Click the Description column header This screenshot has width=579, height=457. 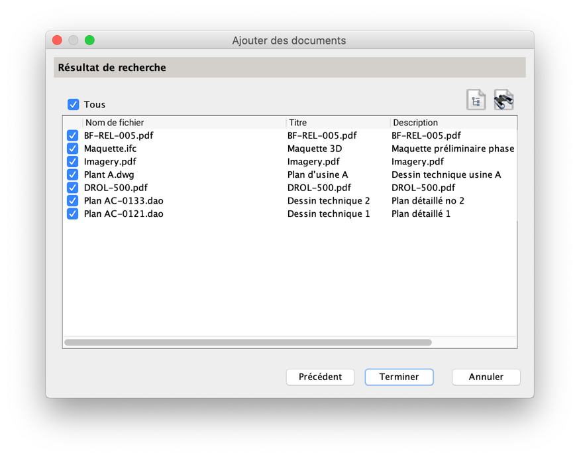[x=453, y=123]
